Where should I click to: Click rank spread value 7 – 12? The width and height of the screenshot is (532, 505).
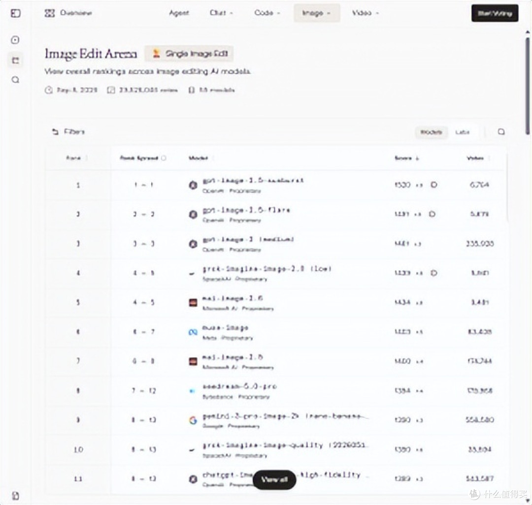pos(143,391)
